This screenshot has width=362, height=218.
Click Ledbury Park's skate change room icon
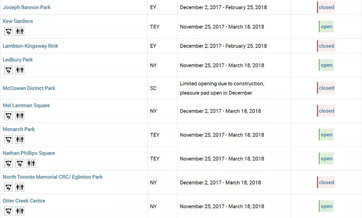[8, 70]
